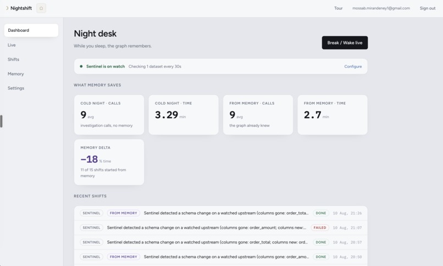Click the Sentinel is on watch text
Screen dimensions: 443x266
point(106,66)
